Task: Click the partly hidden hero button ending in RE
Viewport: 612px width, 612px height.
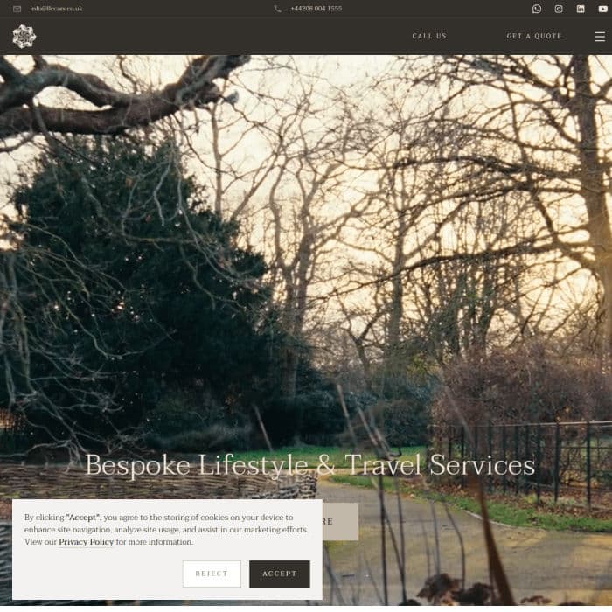Action: tap(340, 521)
